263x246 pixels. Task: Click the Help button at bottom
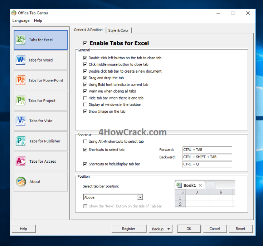pos(24,229)
